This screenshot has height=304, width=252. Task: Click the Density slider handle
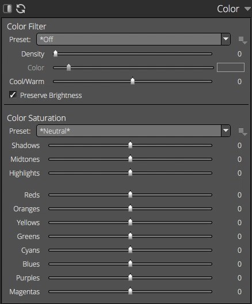click(55, 54)
